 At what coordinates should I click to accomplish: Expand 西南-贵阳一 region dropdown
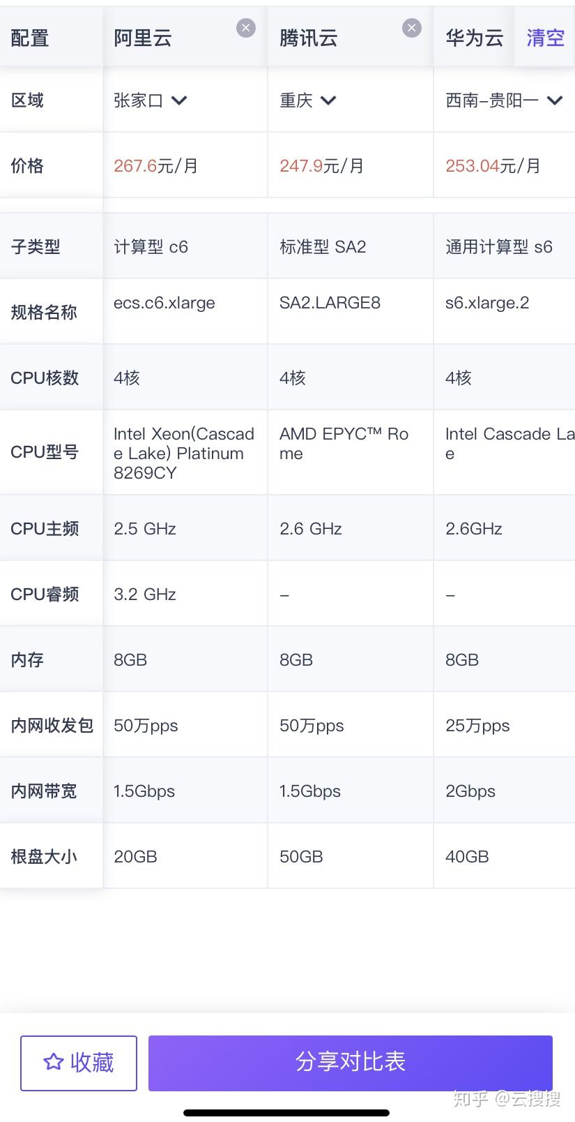click(555, 100)
